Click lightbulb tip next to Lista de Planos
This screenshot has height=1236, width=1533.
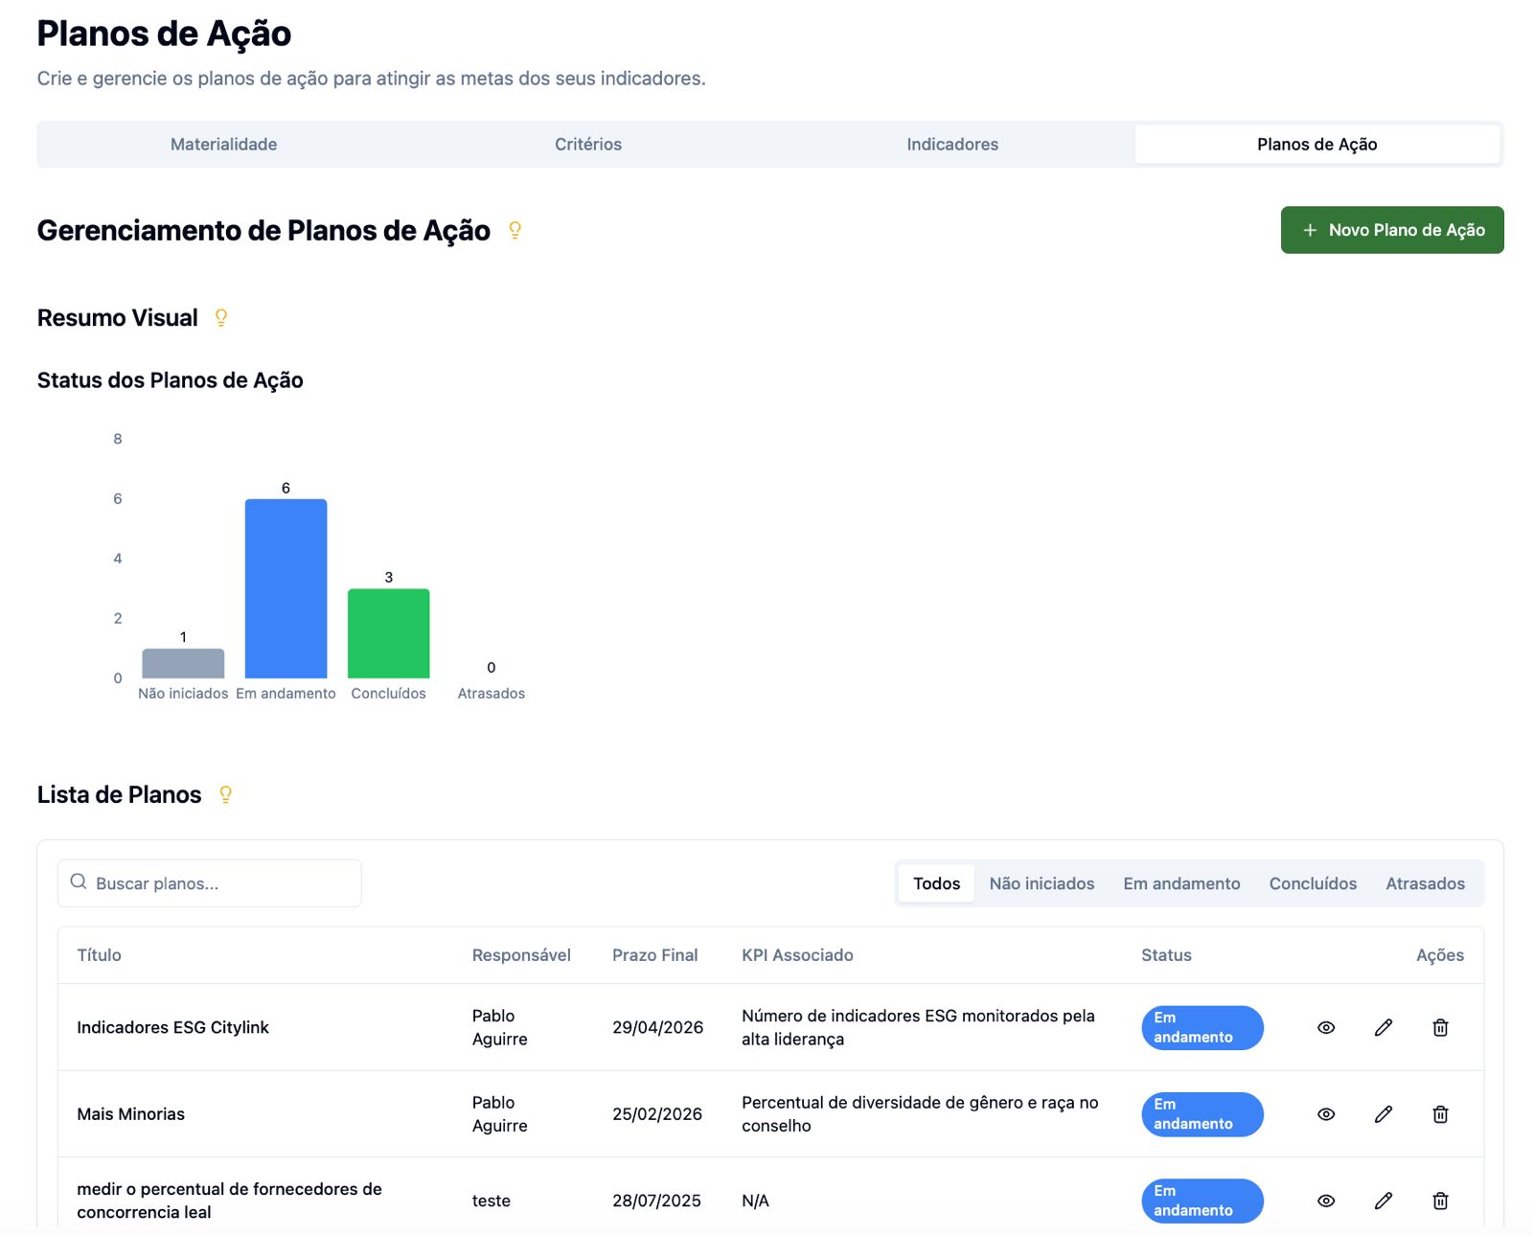(x=226, y=794)
